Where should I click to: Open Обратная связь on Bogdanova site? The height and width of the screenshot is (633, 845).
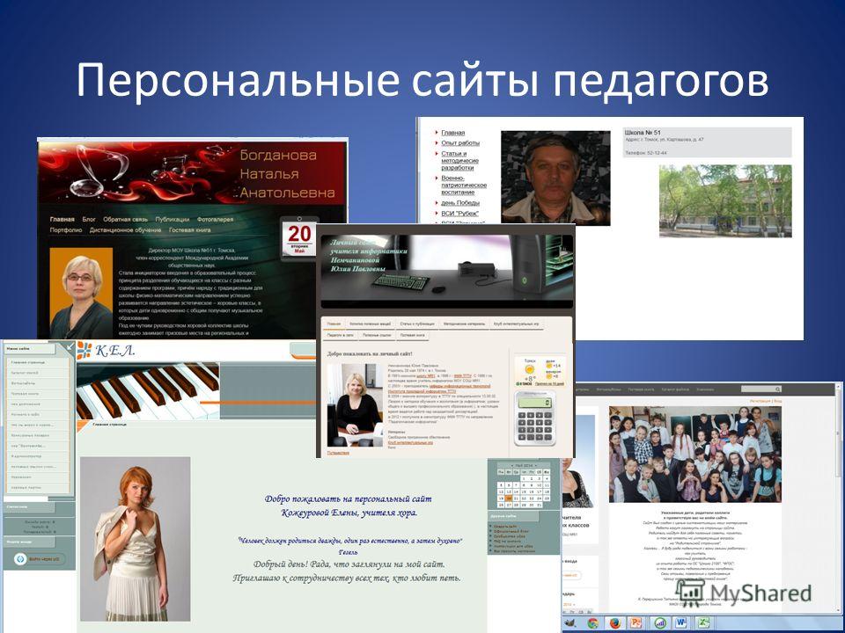click(x=125, y=219)
